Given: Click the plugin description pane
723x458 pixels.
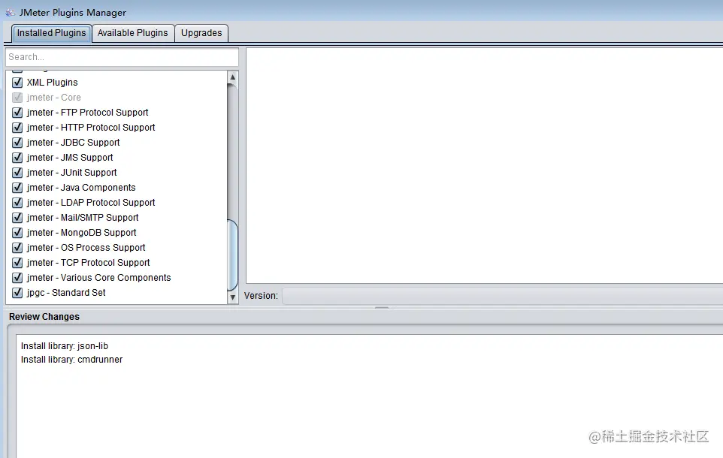Looking at the screenshot, I should click(x=484, y=165).
